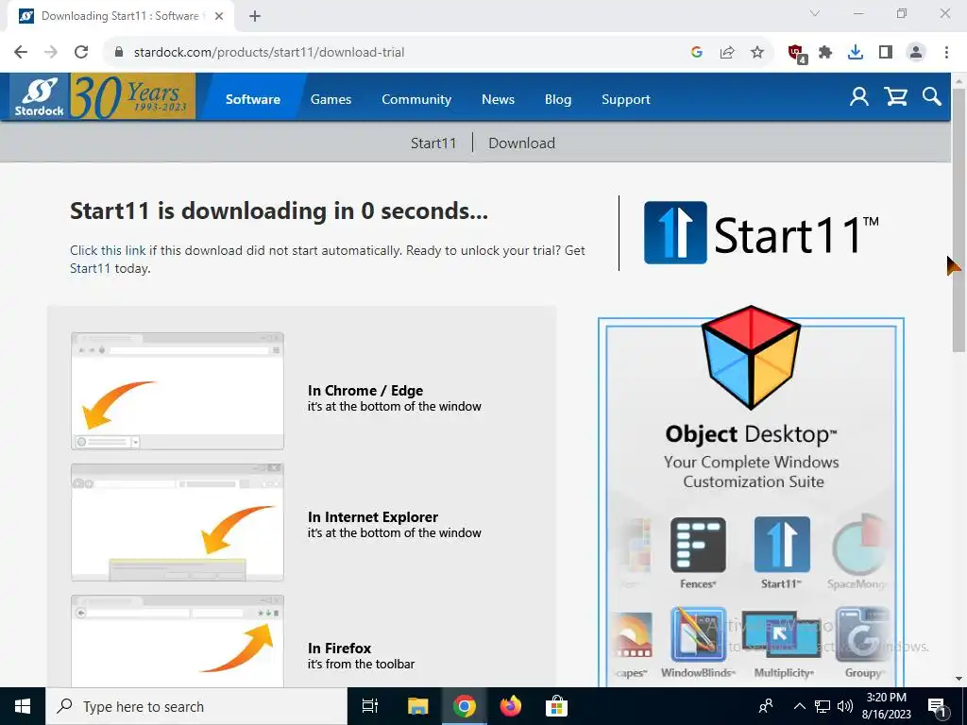This screenshot has width=967, height=725.
Task: Click the Firefox download illustration
Action: [x=178, y=641]
